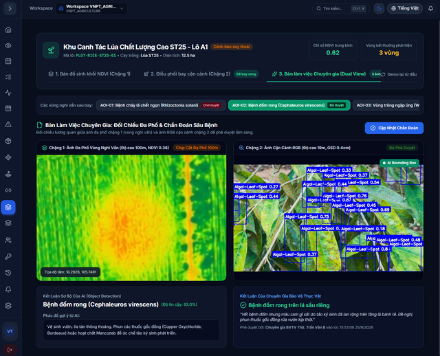Open the home icon in sidebar
440x356 pixels.
pos(8,30)
